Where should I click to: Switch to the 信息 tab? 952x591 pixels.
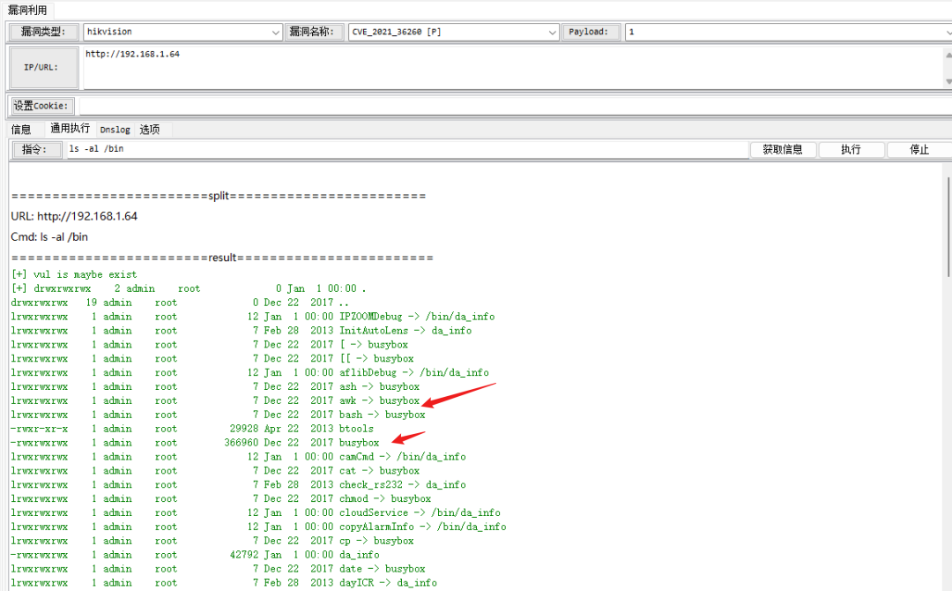pos(21,130)
